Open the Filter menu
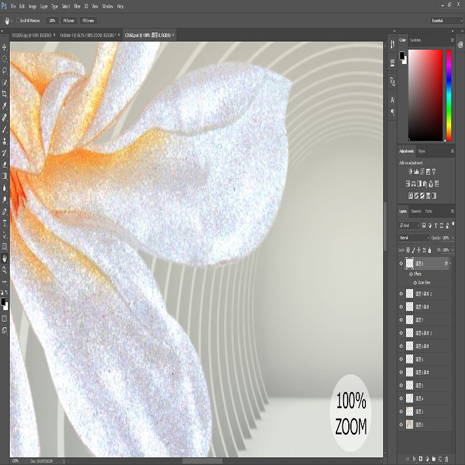Viewport: 465px width, 465px height. coord(77,6)
